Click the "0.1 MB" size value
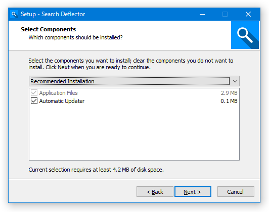The image size is (269, 212). (x=229, y=101)
